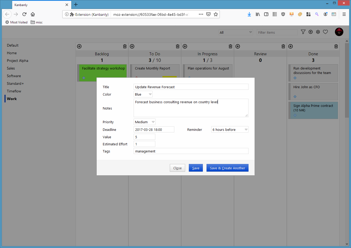Viewport: 351px width, 248px height.
Task: Open the Color dropdown set to Blue
Action: point(143,94)
